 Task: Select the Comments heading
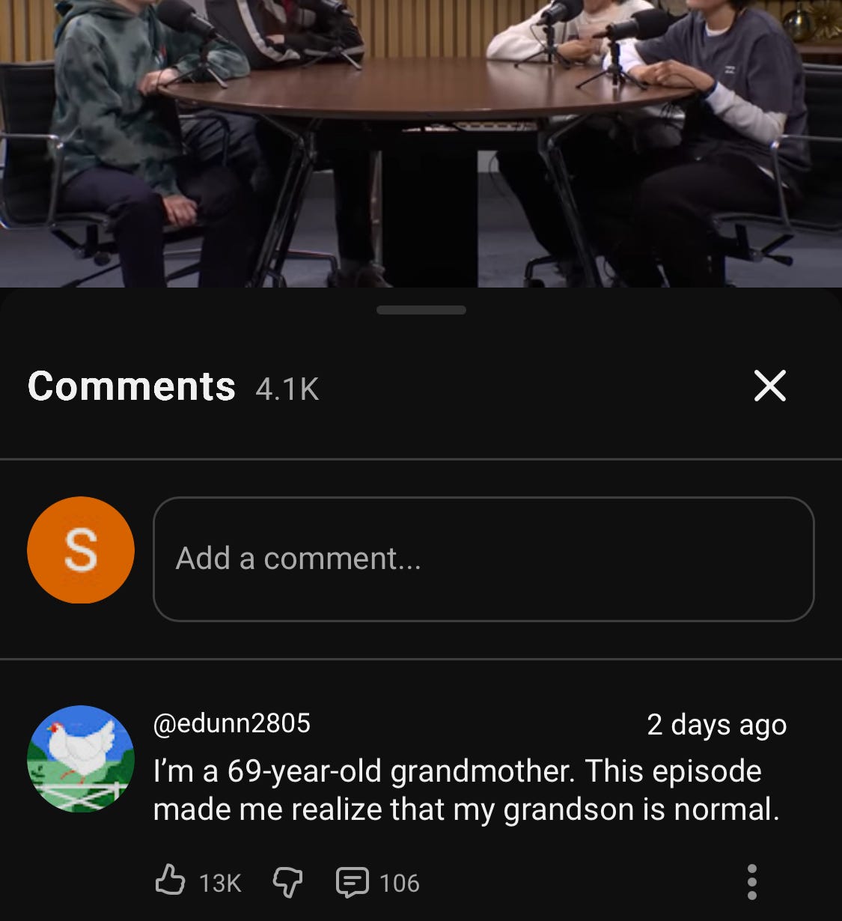pyautogui.click(x=132, y=386)
